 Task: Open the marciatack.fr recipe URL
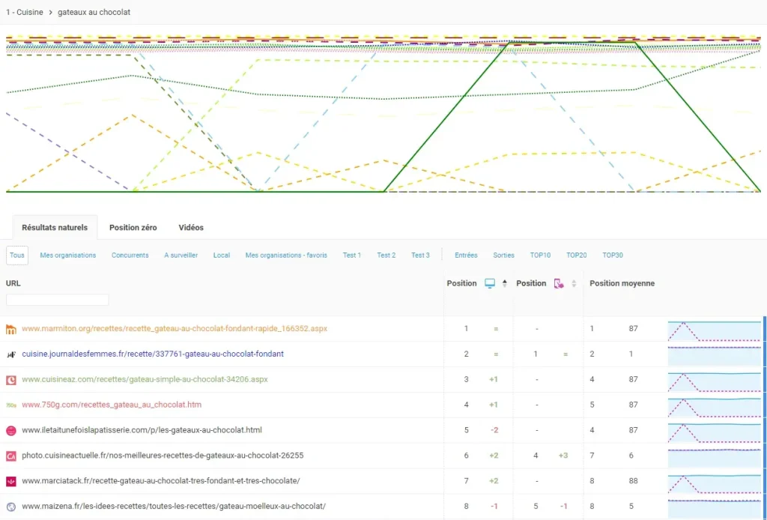161,481
